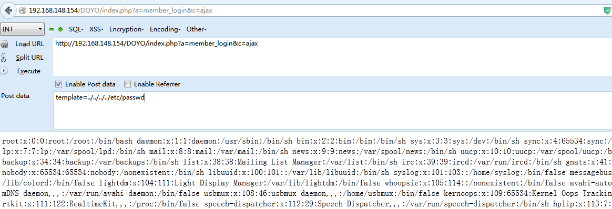This screenshot has height=209, width=612.
Task: Click the green minus icon in HackBar
Action: 52,29
